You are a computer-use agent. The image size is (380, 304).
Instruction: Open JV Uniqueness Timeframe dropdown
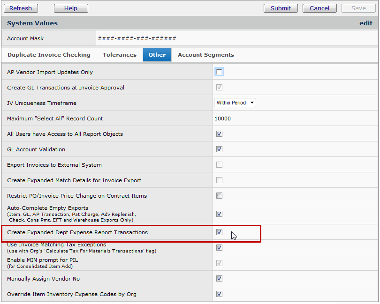[x=235, y=103]
